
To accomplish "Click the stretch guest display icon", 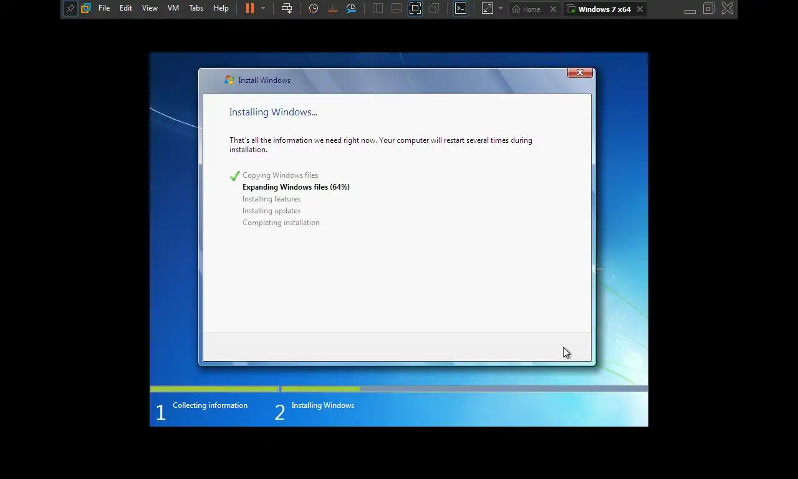I will (x=488, y=9).
